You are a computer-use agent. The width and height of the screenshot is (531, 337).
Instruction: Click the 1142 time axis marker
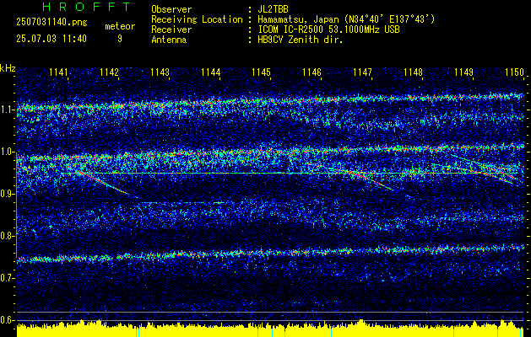click(110, 72)
